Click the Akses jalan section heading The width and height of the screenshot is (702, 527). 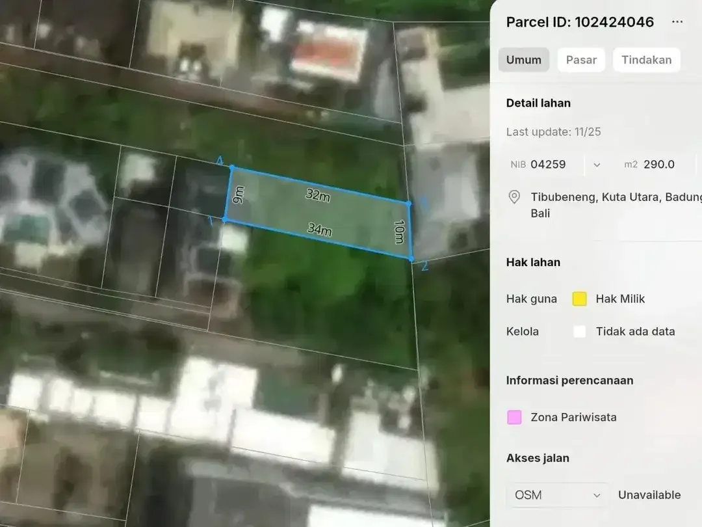click(538, 458)
